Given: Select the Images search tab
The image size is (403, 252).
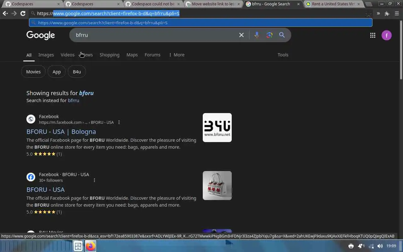Looking at the screenshot, I should 46,55.
